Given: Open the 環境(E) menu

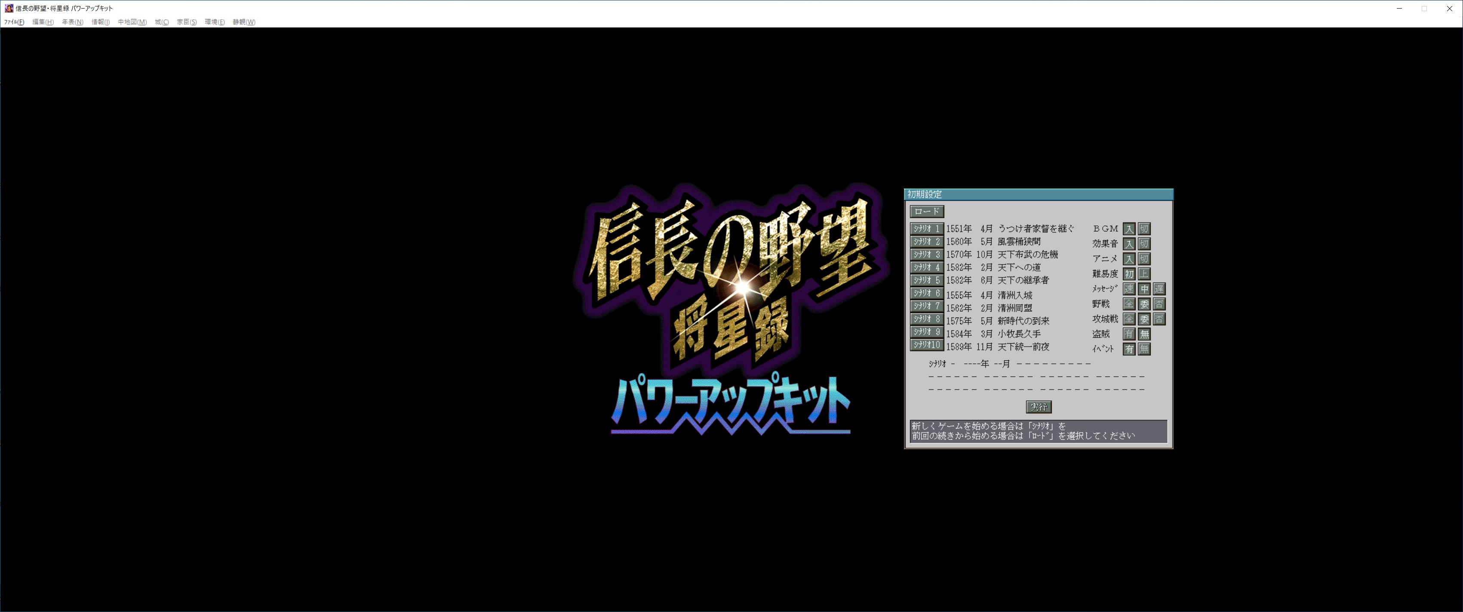Looking at the screenshot, I should click(215, 22).
